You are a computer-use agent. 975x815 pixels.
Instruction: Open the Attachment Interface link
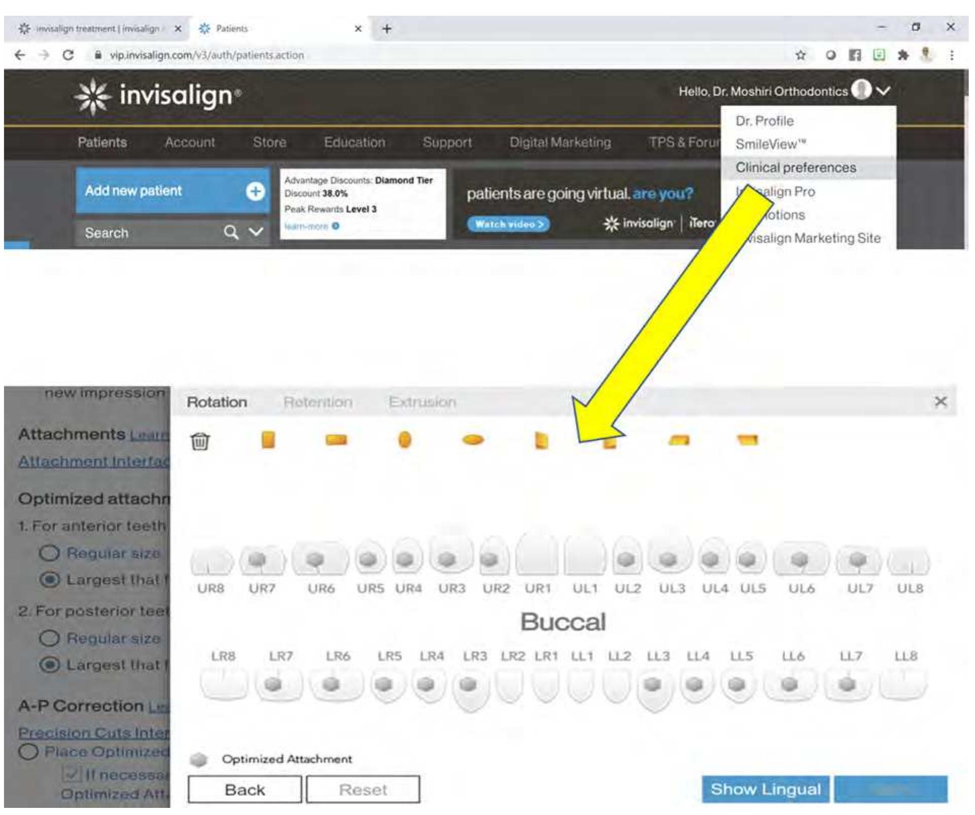94,461
